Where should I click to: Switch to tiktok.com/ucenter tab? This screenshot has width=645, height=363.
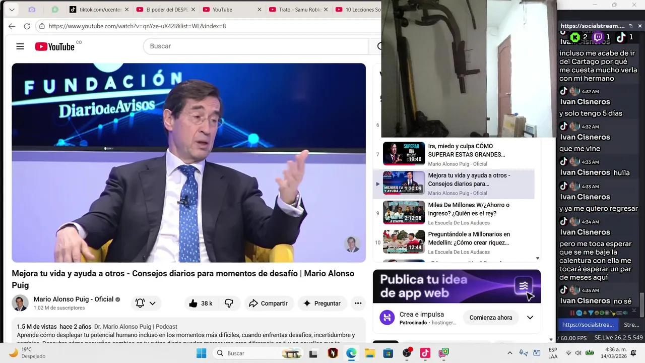click(x=99, y=10)
